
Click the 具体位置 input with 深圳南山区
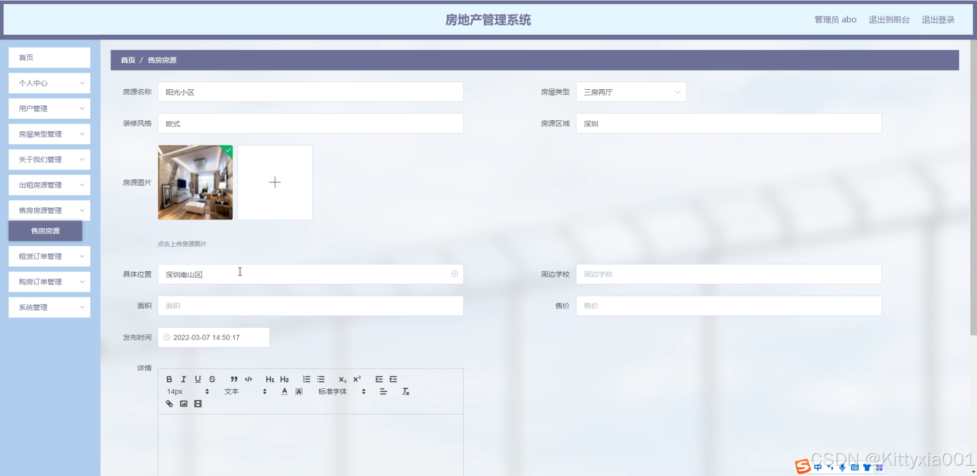310,274
